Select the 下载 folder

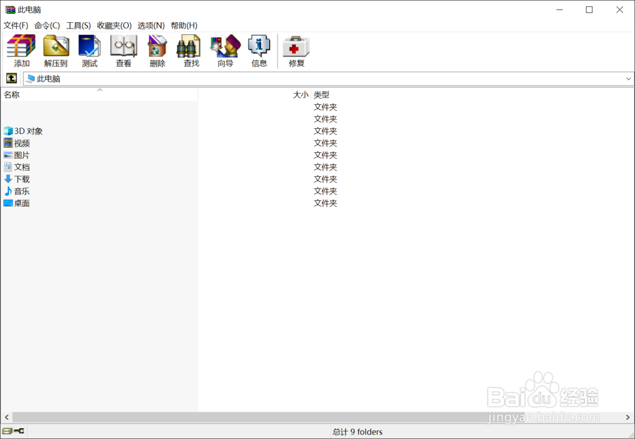click(17, 179)
